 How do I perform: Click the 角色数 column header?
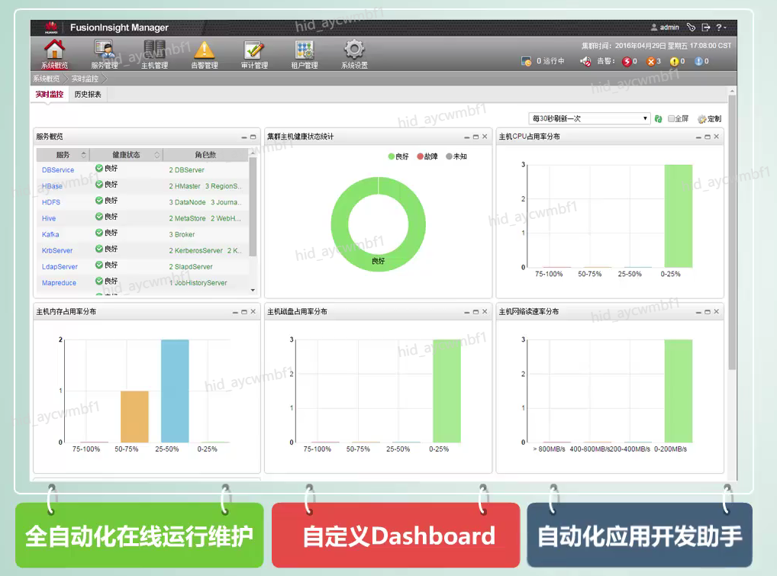(x=205, y=155)
